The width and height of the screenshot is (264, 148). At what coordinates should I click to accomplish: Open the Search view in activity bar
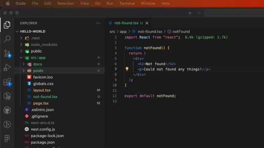pyautogui.click(x=7, y=39)
